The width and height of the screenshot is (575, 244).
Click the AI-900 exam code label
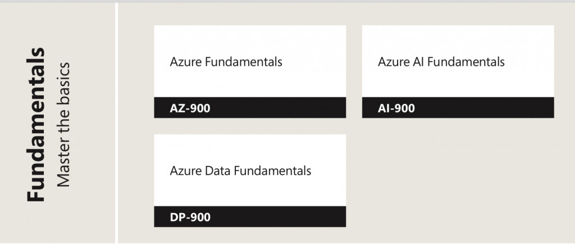coord(396,108)
